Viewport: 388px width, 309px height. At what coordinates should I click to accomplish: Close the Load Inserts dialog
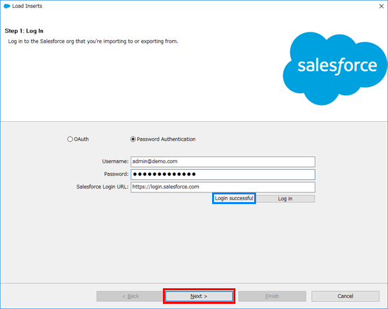[x=382, y=6]
